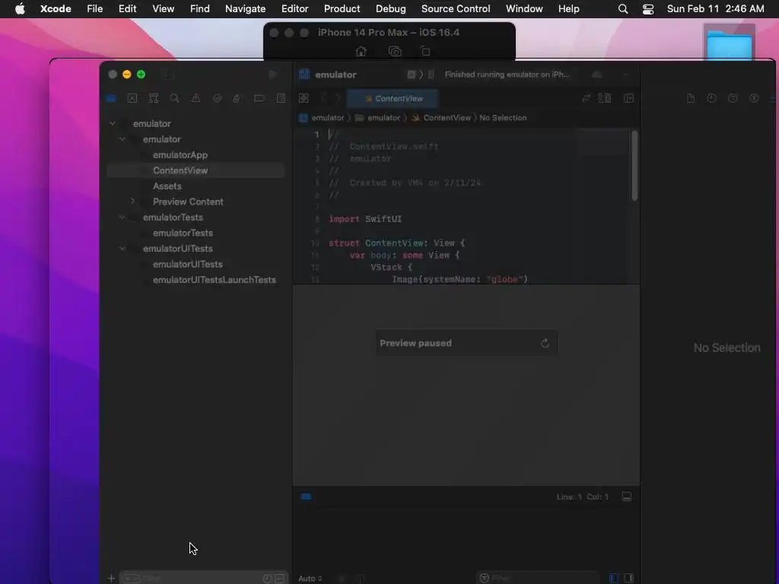Open the Navigate menu
Screen dimensions: 779x584
click(246, 9)
